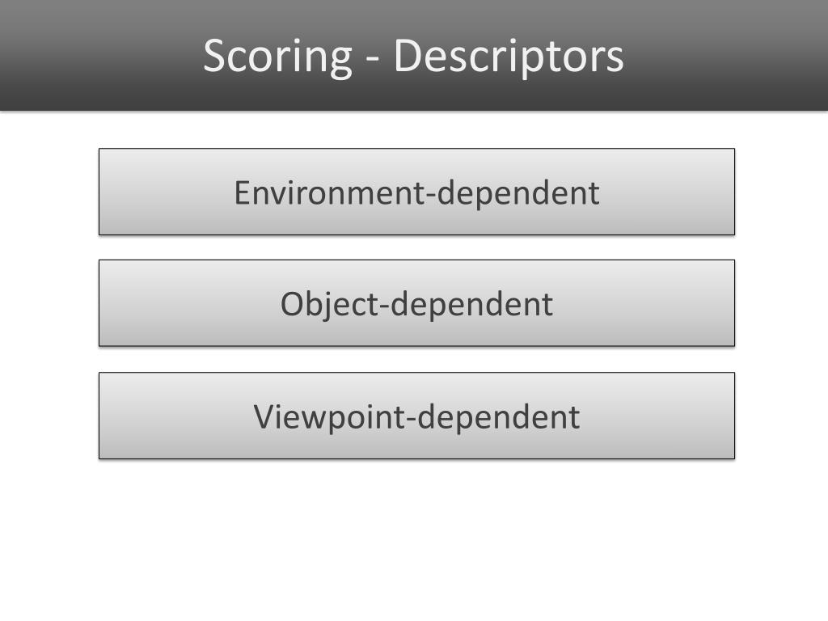
Task: Select the word Scoring in the title
Action: pyautogui.click(x=278, y=57)
